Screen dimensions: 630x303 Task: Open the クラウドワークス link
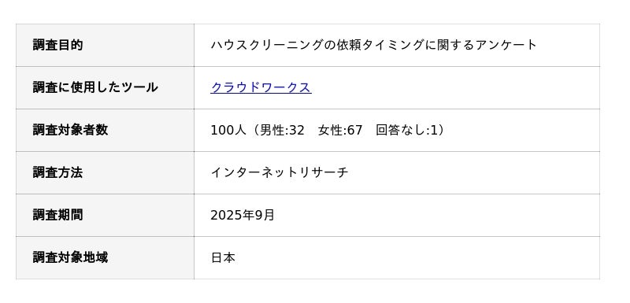(261, 87)
